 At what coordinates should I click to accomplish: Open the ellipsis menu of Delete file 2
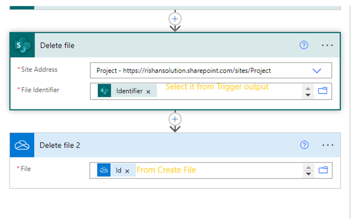(x=327, y=145)
